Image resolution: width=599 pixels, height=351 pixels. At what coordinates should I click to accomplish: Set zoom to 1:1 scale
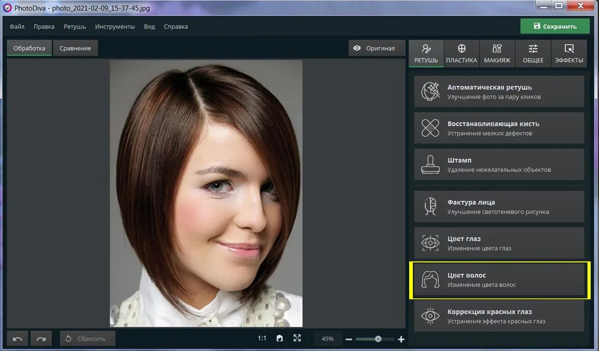262,338
